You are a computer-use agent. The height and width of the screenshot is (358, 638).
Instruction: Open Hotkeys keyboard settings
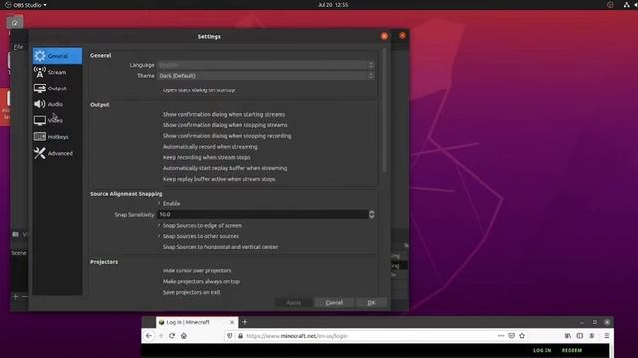pyautogui.click(x=57, y=137)
